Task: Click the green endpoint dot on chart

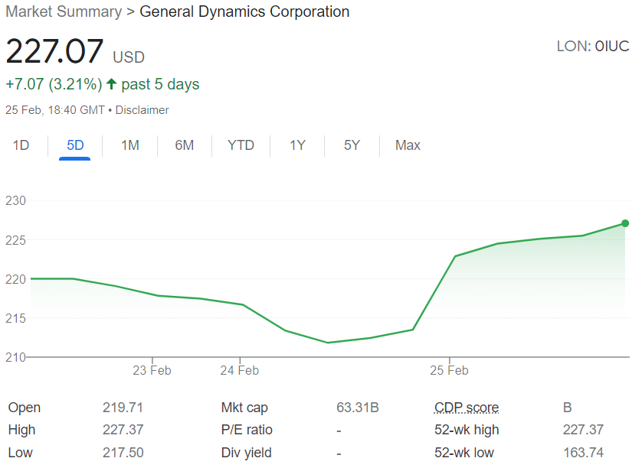Action: point(625,223)
